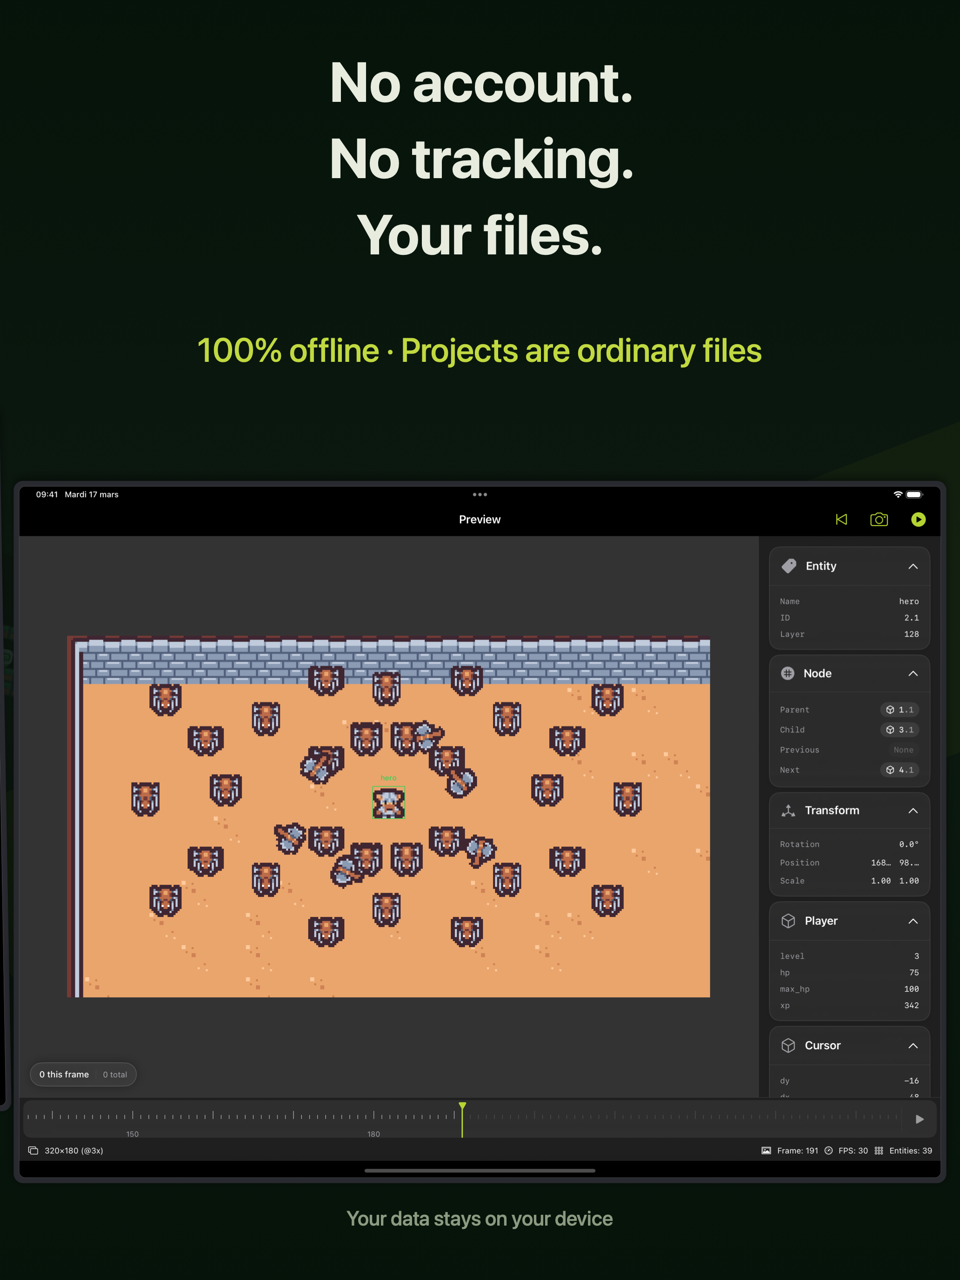This screenshot has height=1280, width=960.
Task: Click the 'Frame: 191' status text
Action: (797, 1150)
